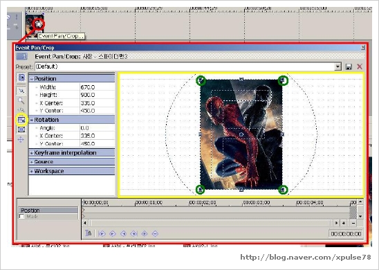Screen dimensions: 379x270
Task: Click the Event Pan/Crop icon on clip
Action: pyautogui.click(x=39, y=24)
